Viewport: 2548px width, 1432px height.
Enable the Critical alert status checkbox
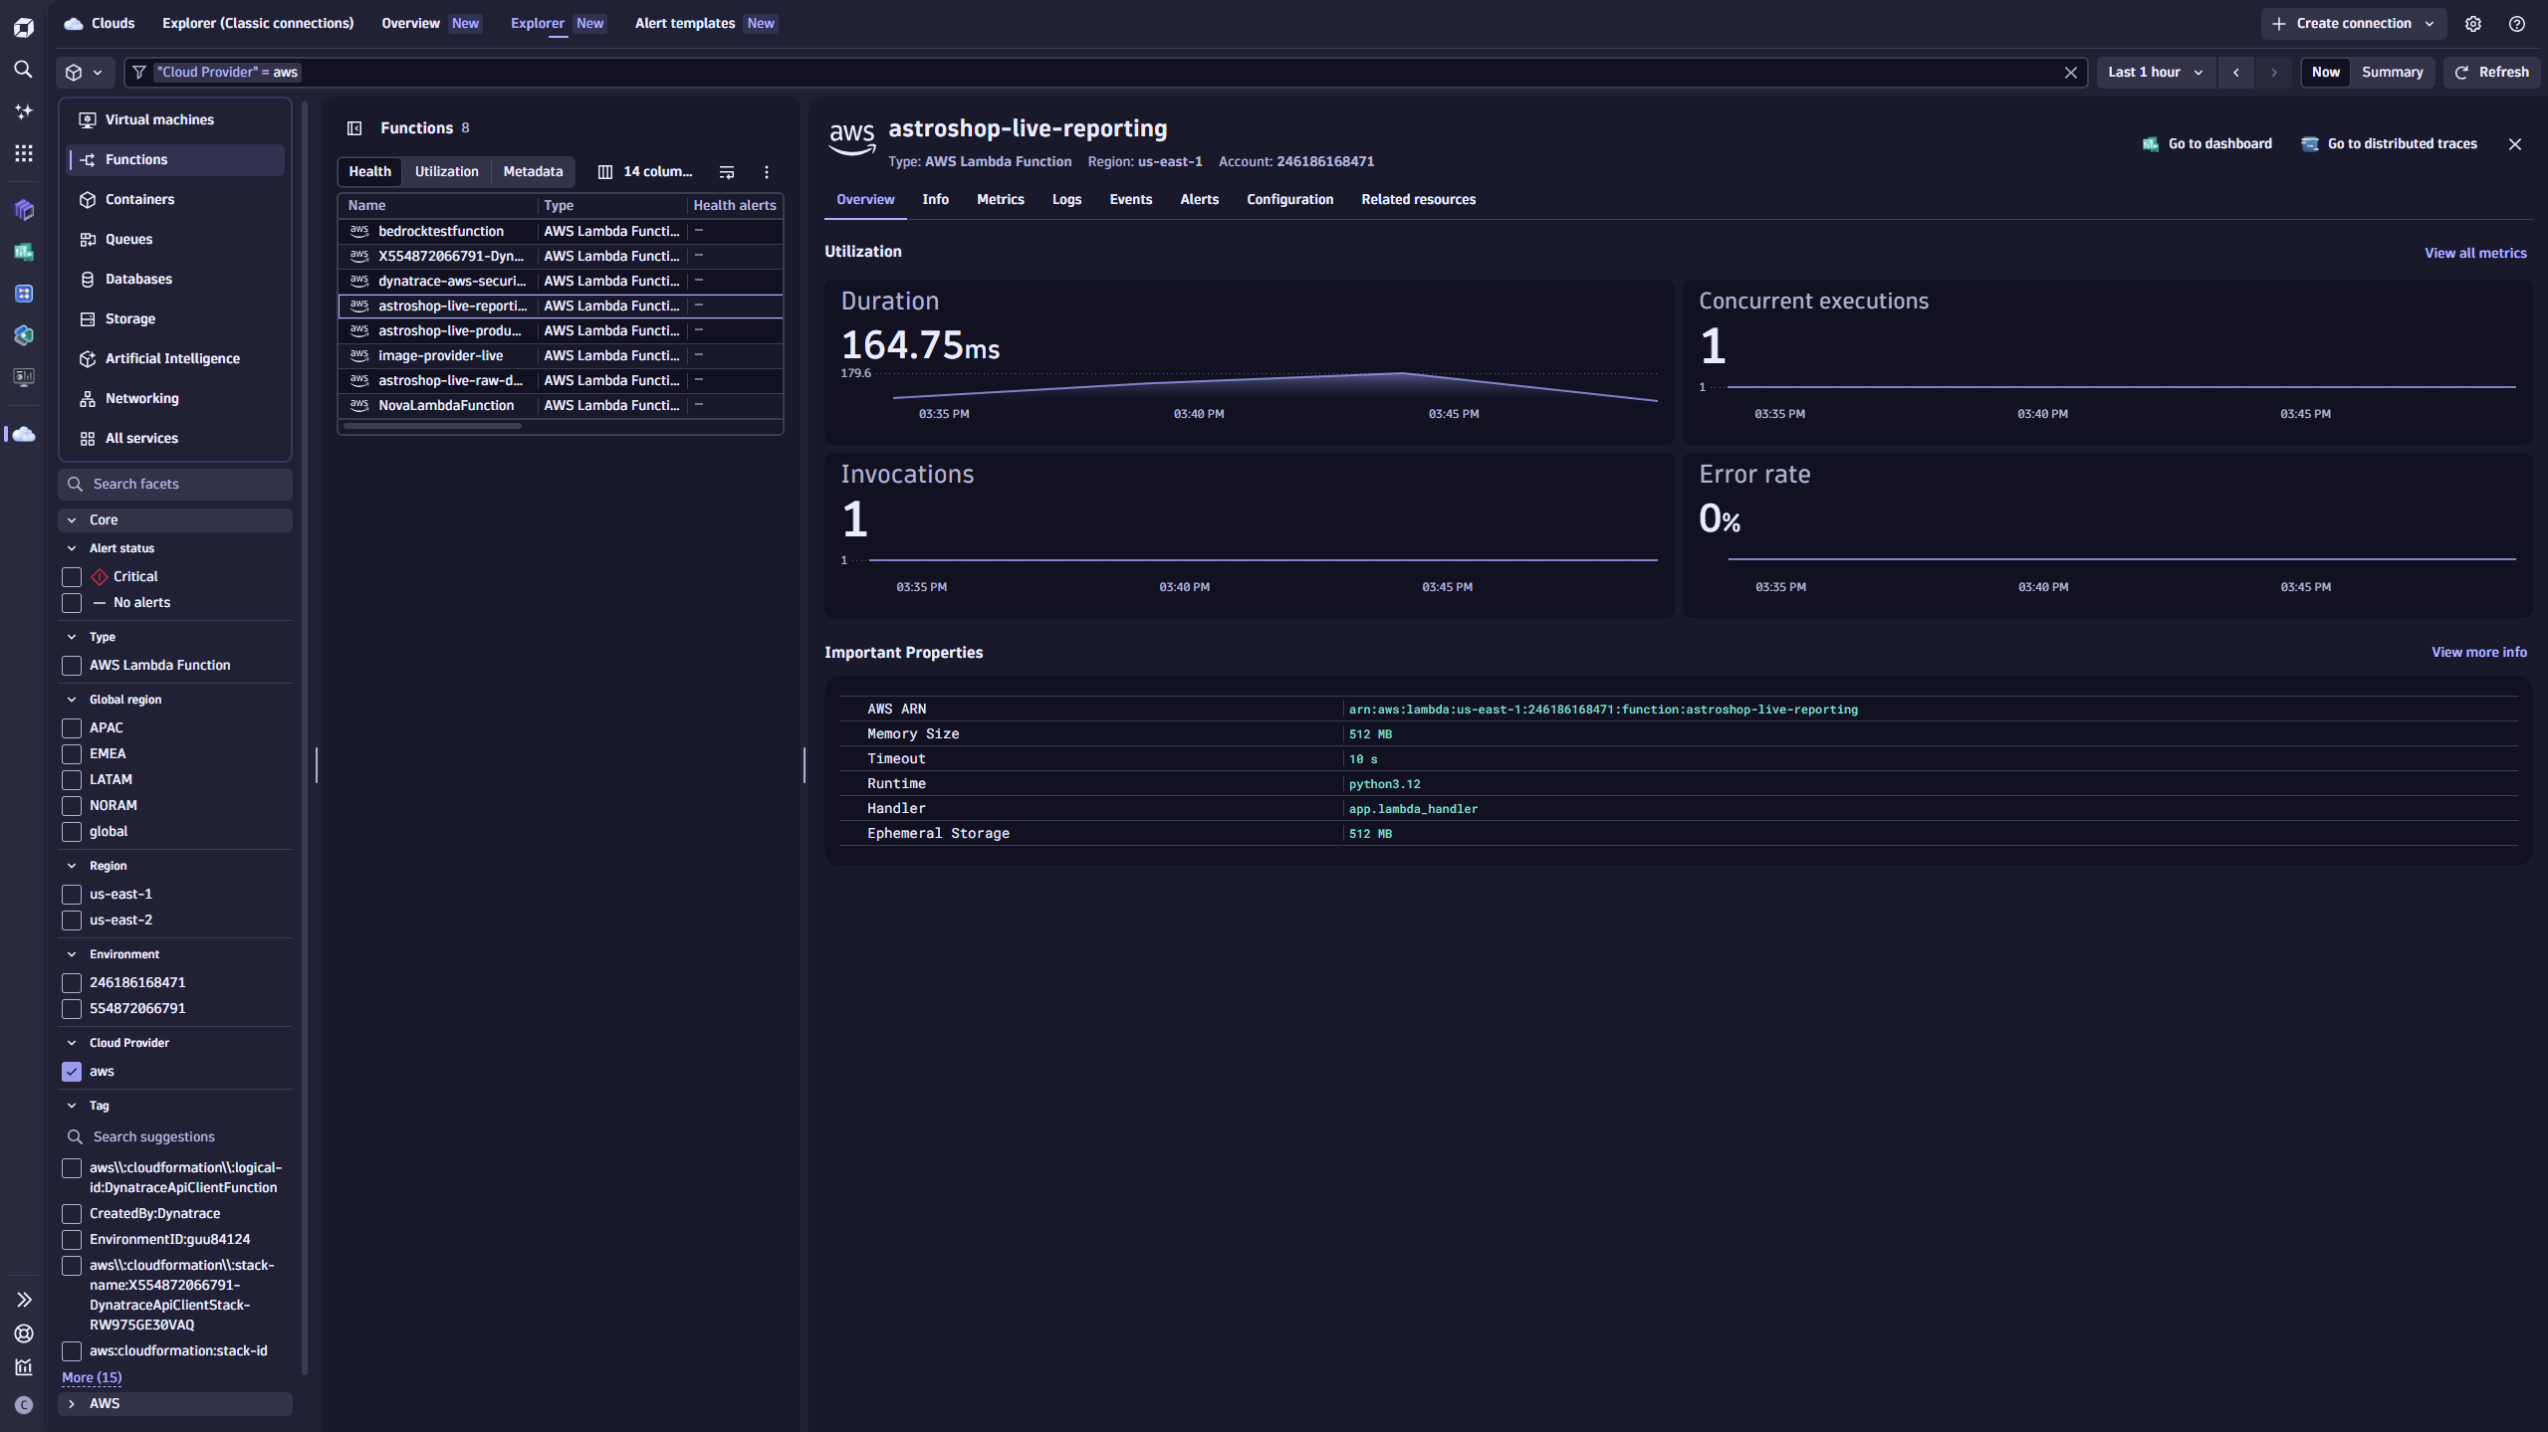71,577
